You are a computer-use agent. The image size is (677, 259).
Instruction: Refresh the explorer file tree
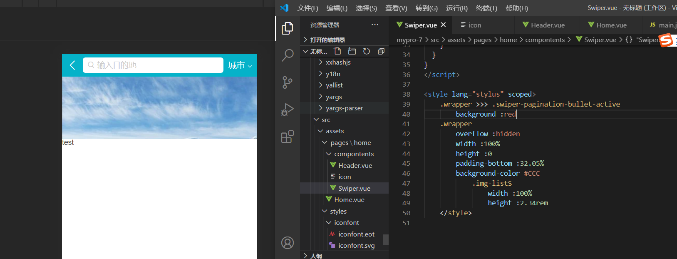point(367,51)
